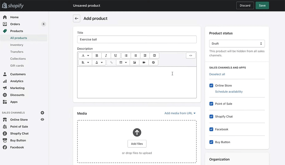
Task: Click the Title input field
Action: (x=137, y=39)
